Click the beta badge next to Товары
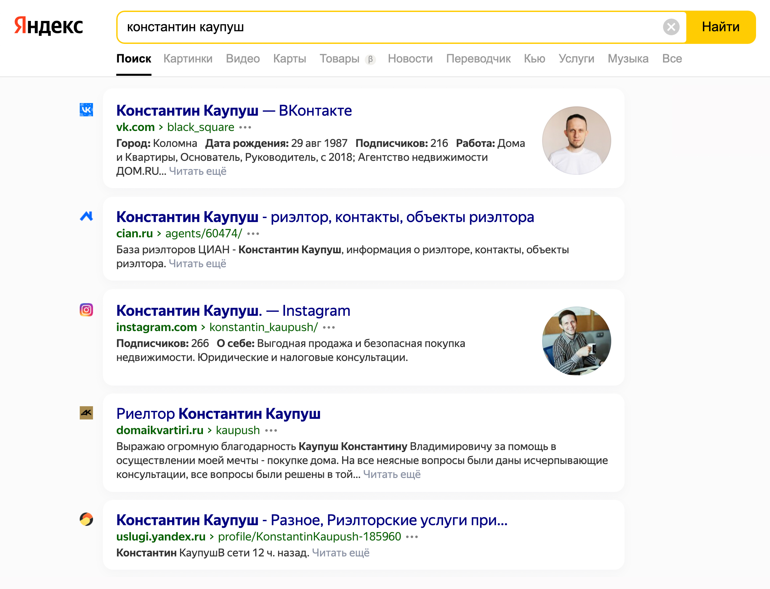This screenshot has height=589, width=770. 370,59
